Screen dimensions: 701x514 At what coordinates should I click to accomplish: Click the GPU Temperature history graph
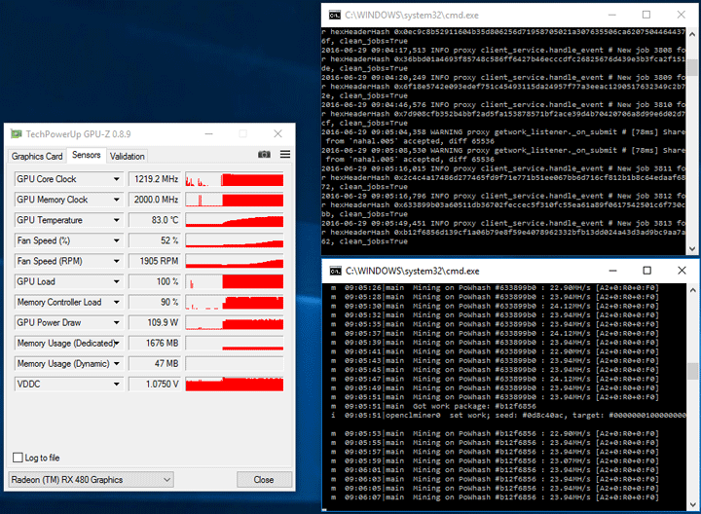235,220
